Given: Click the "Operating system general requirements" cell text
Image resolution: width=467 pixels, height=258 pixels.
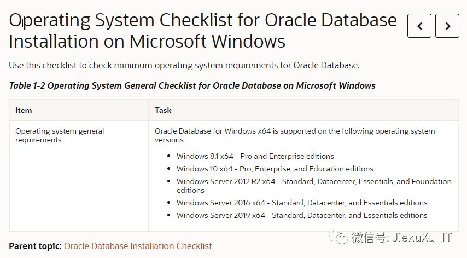Looking at the screenshot, I should pos(59,135).
